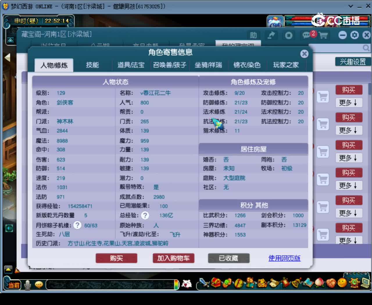Click the 历史门派 list of past schools
Screen dimensions: 372x305
click(x=118, y=243)
